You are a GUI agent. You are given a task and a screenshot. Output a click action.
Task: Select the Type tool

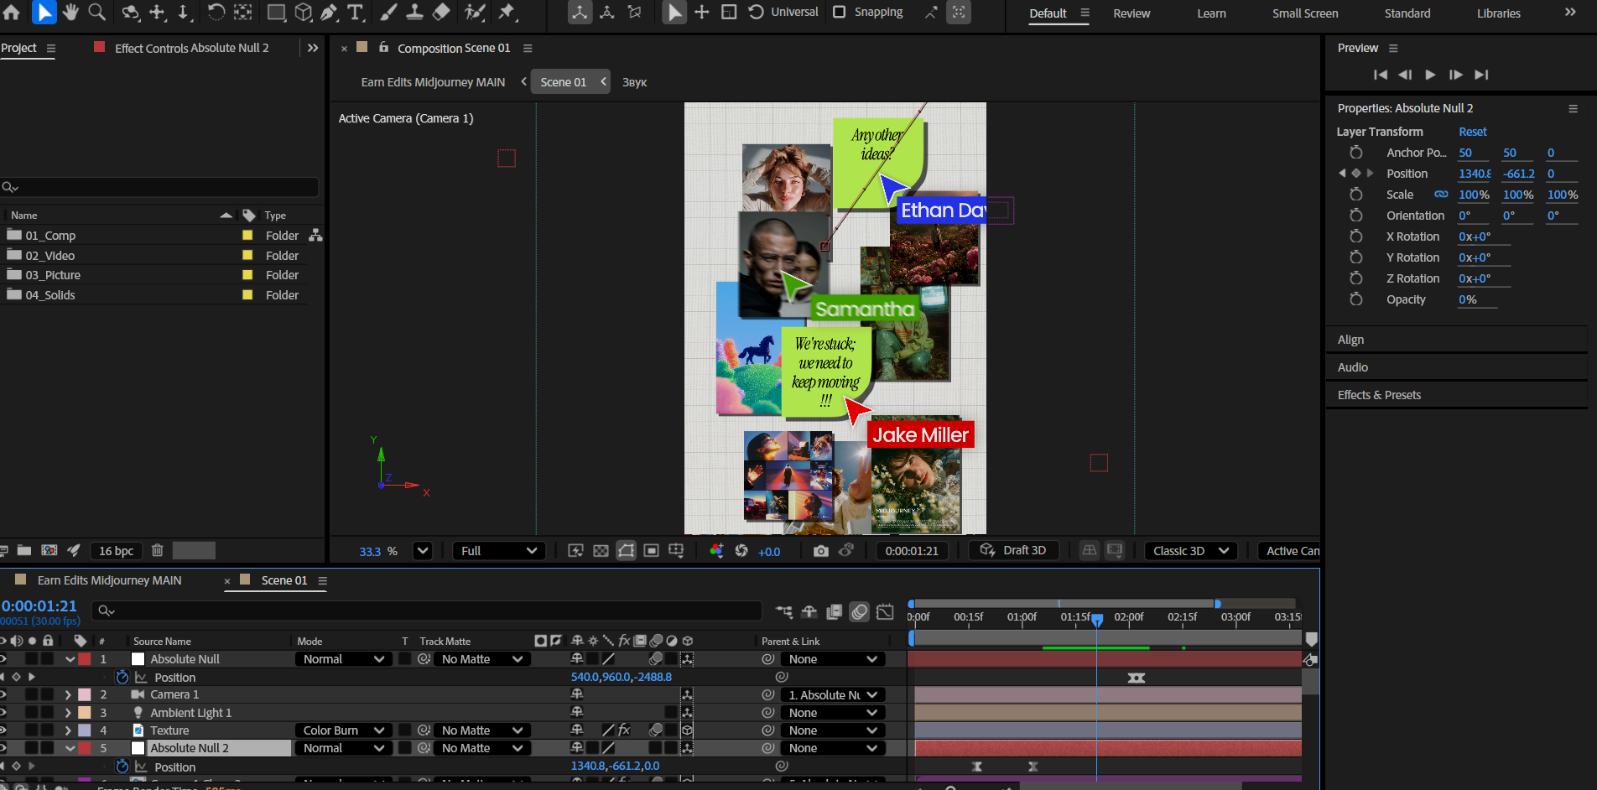point(356,12)
